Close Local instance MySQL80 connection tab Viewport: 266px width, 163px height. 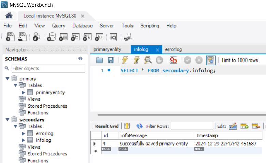[x=82, y=16]
